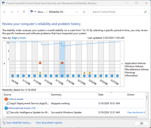151x128 pixels.
Task: Select the information icon for 5/16/2024
Action: [x=51, y=76]
